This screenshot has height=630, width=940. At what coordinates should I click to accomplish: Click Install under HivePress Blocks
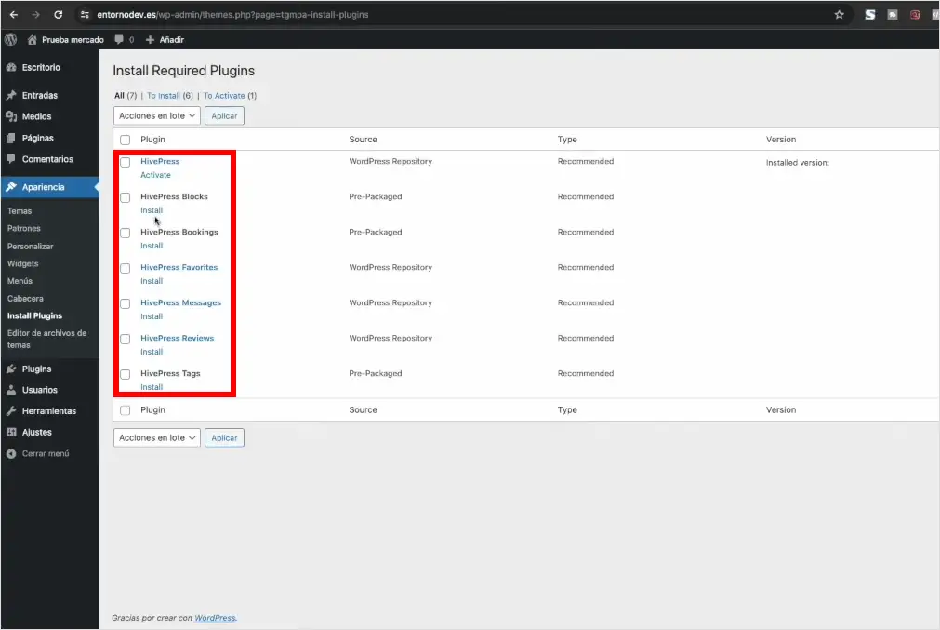[151, 210]
